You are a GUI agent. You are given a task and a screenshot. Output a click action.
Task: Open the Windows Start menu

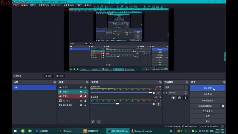(15, 131)
